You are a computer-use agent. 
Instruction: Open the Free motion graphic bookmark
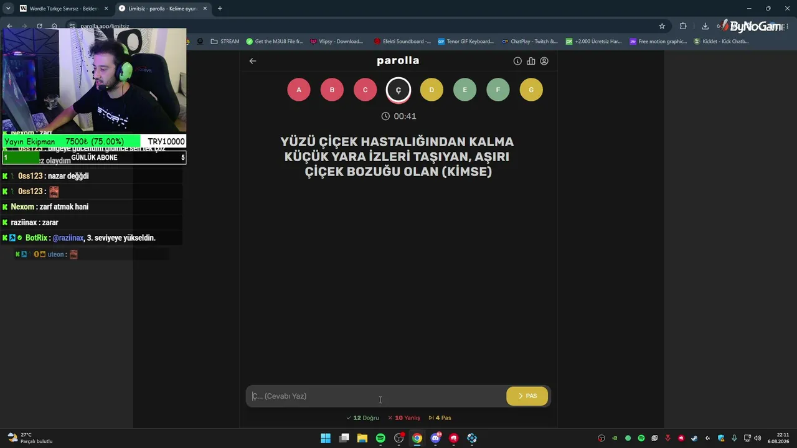click(x=658, y=42)
